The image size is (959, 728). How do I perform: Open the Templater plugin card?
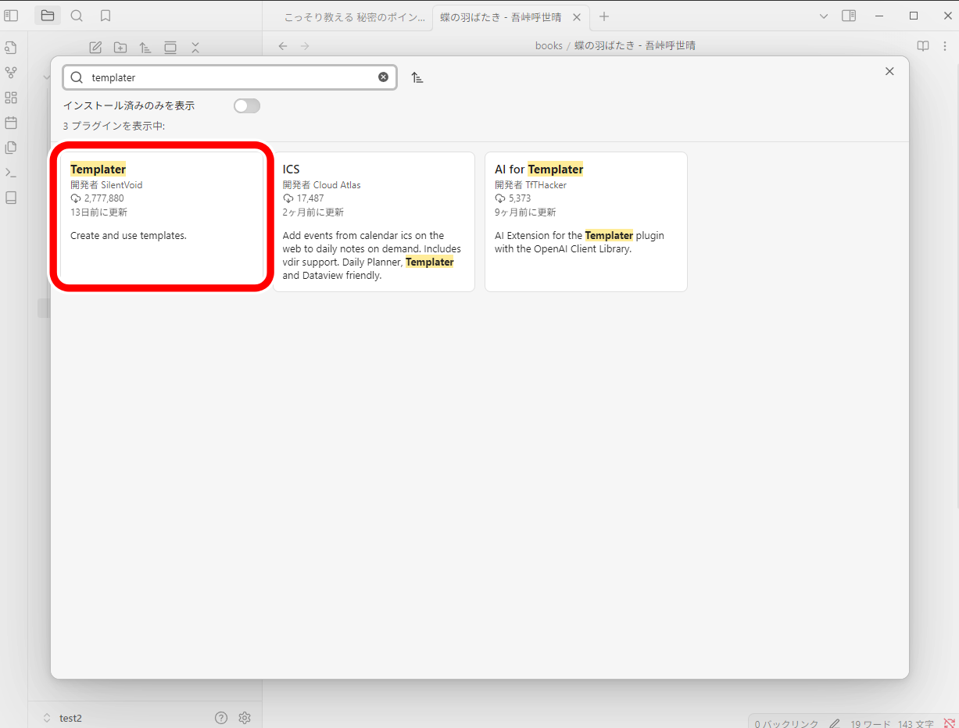click(x=162, y=216)
